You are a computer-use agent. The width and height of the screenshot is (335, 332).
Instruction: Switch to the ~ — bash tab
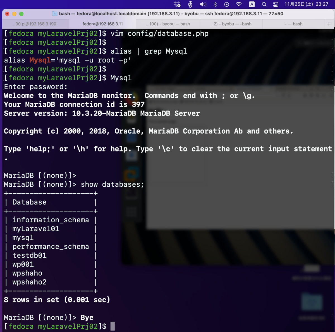pyautogui.click(x=293, y=24)
